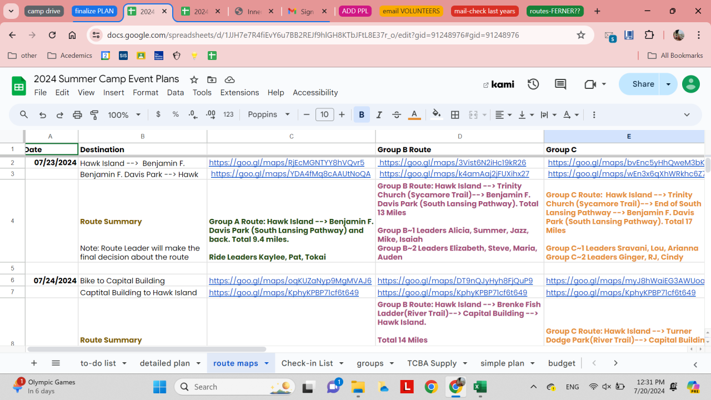Open version history clock icon
Viewport: 711px width, 400px height.
pyautogui.click(x=533, y=84)
